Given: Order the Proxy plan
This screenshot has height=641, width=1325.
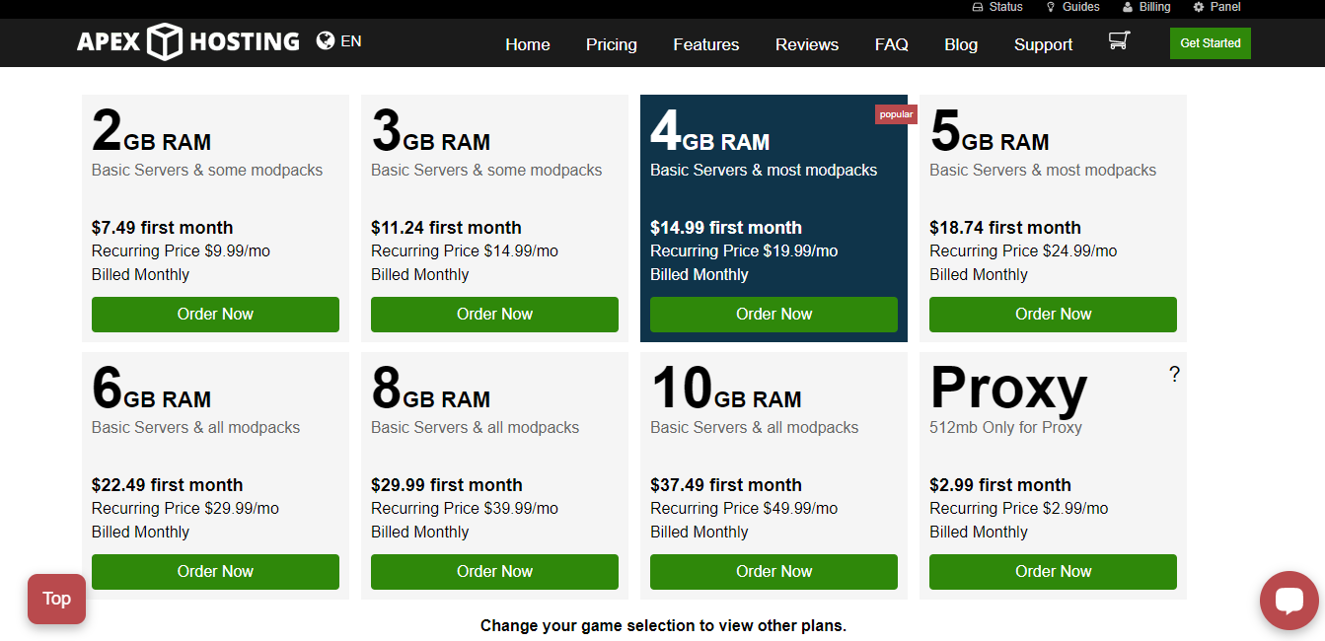Looking at the screenshot, I should 1053,572.
